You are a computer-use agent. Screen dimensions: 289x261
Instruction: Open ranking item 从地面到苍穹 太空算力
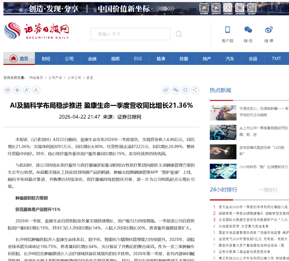[x=244, y=226]
